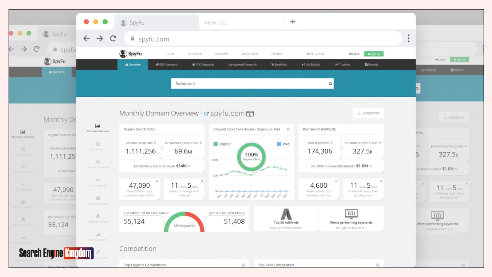Click the help icon beside Est Monthly AdWords Budget

tap(371, 166)
